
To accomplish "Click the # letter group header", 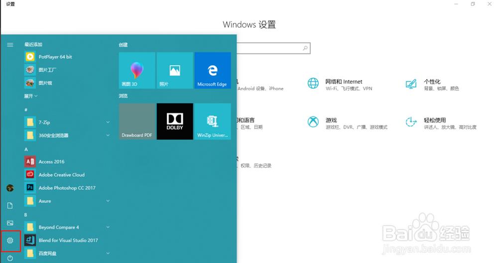I will pyautogui.click(x=26, y=110).
